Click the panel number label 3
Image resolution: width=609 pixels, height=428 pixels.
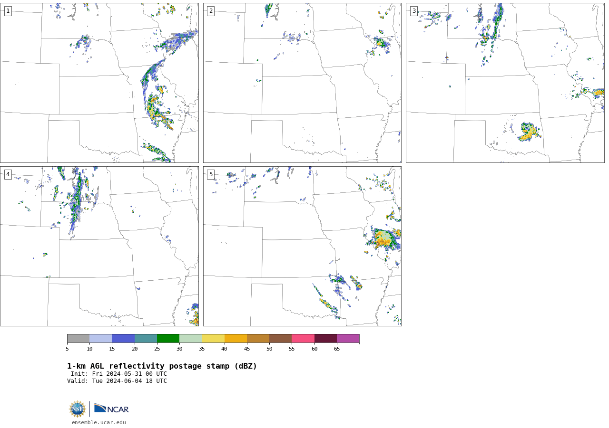pyautogui.click(x=413, y=11)
